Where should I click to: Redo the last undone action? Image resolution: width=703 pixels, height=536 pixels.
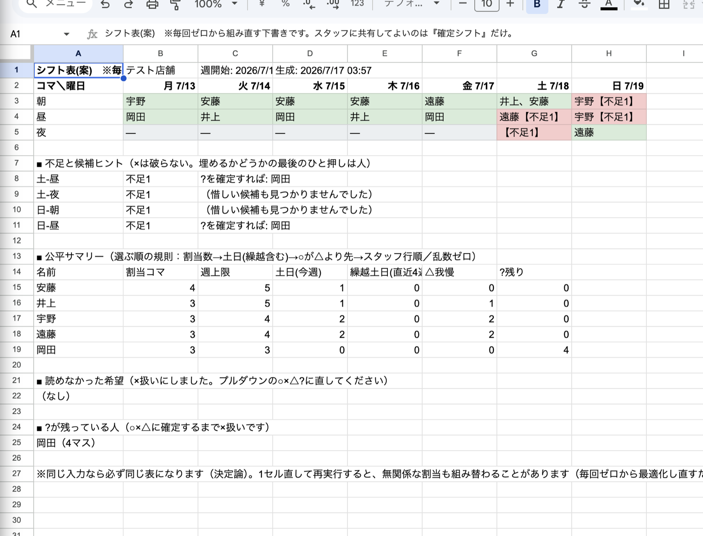[x=128, y=4]
